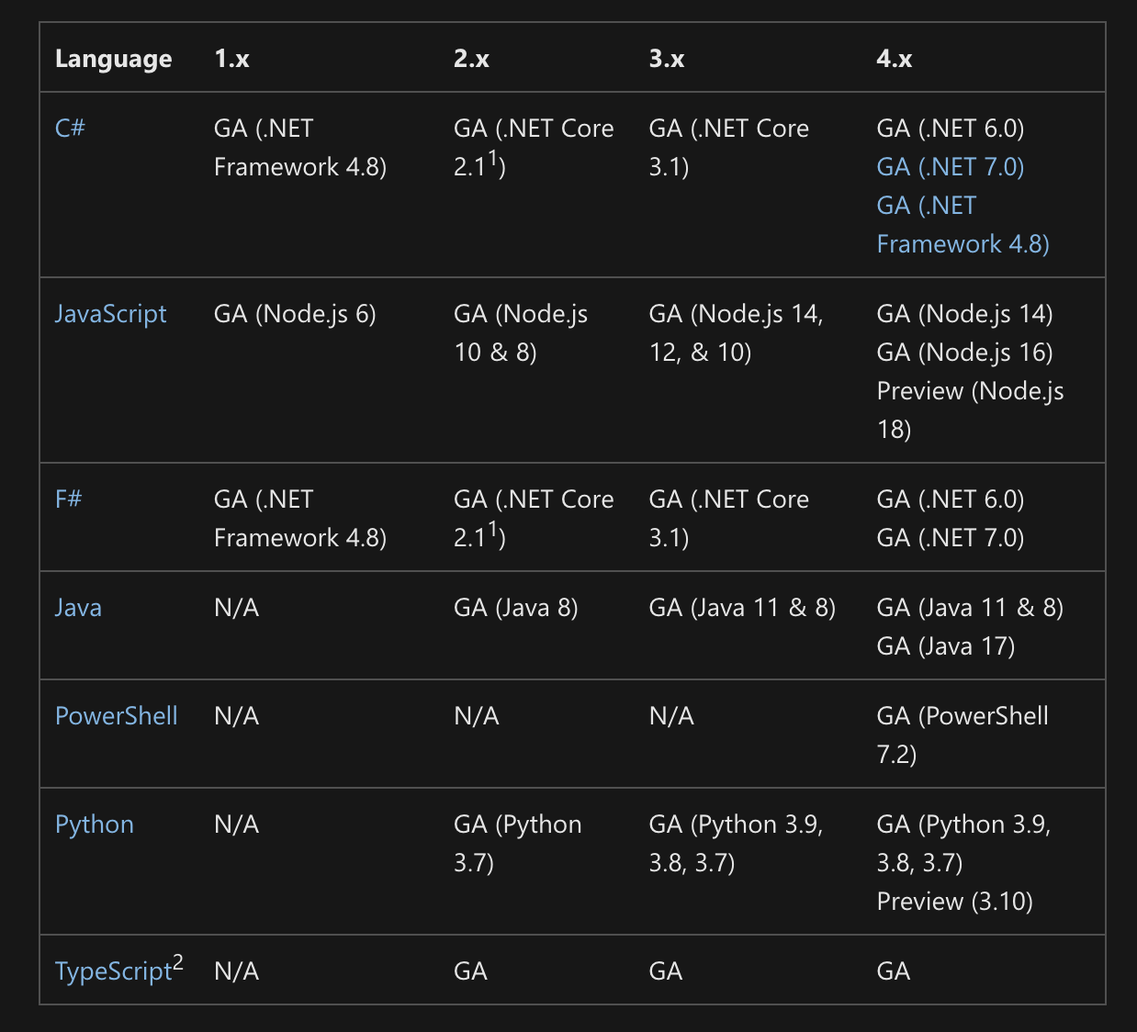Screen dimensions: 1137x1032
Task: Click the Preview (Node.js 18) text
Action: click(971, 410)
